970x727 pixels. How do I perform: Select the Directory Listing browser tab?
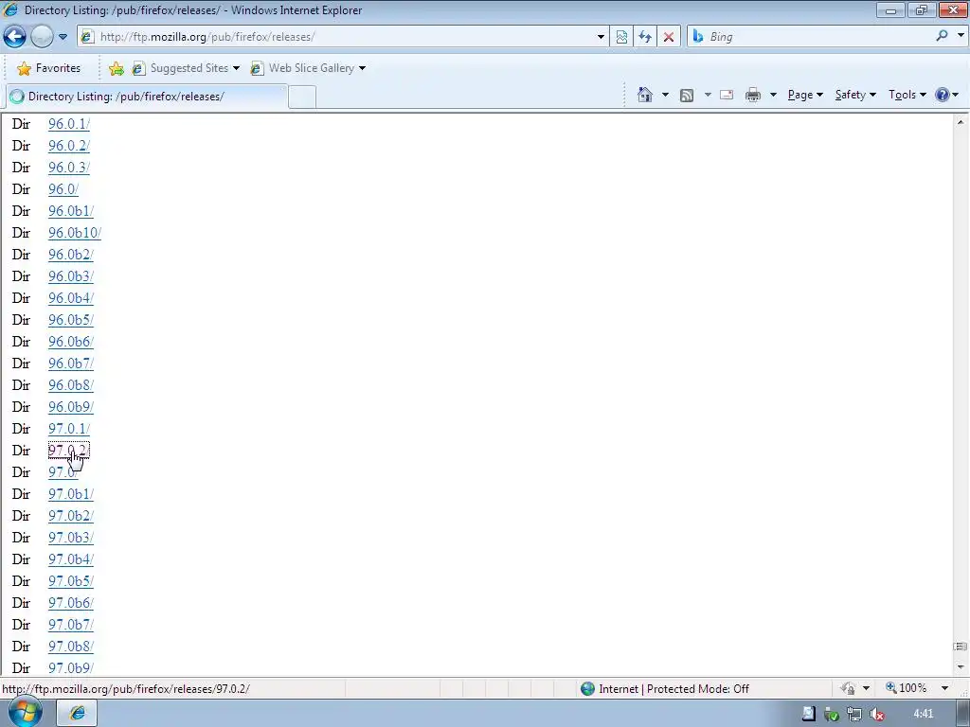click(x=147, y=96)
